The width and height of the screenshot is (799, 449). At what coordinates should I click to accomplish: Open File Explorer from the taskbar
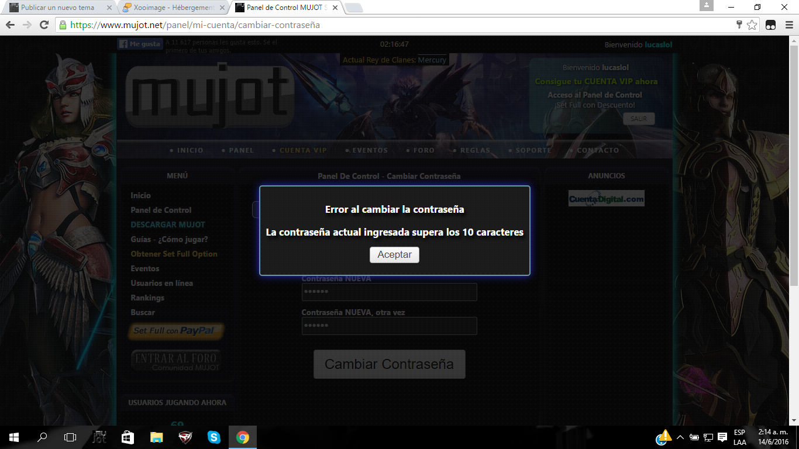click(x=156, y=437)
